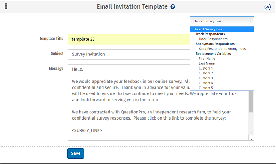Choose Track Respondents indented option
276x164 pixels.
coord(213,39)
